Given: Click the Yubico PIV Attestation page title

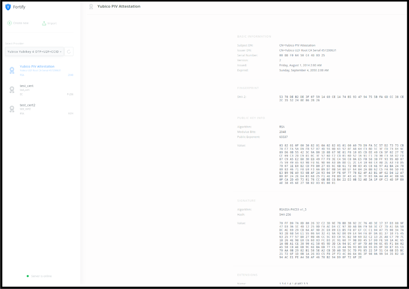Looking at the screenshot, I should [x=119, y=6].
